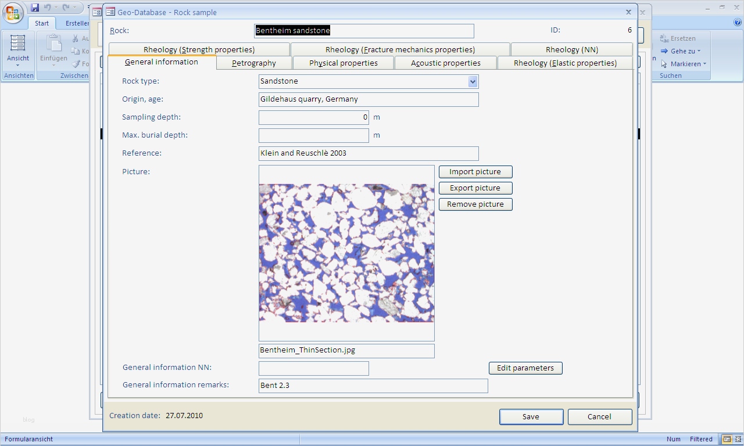Image resolution: width=744 pixels, height=446 pixels.
Task: Select the General information tab
Action: click(162, 62)
